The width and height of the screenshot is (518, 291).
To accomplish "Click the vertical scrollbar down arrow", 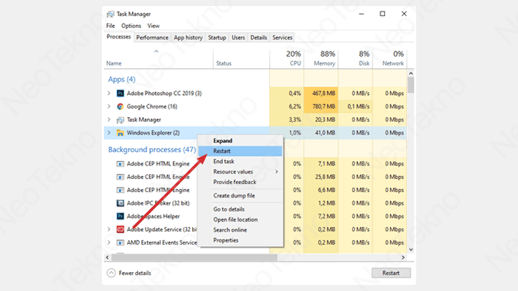I will (411, 250).
